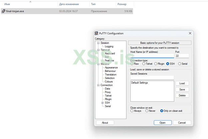Sort files by Тип column
The height and width of the screenshot is (139, 208).
point(93,4)
